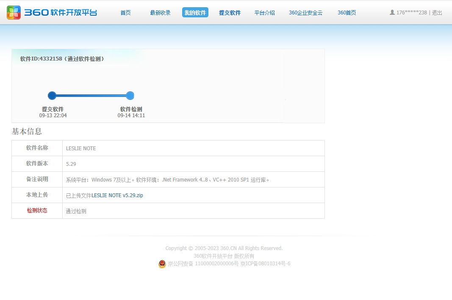
Task: Click the 本地上传 row label
Action: (37, 195)
